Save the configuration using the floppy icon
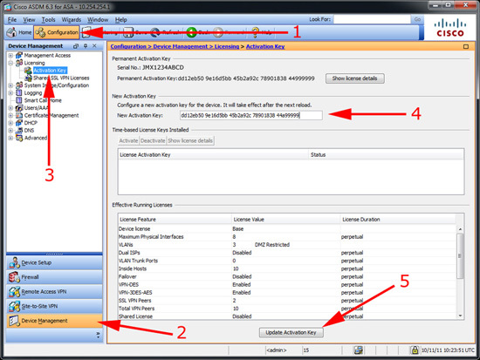The image size is (480, 360). (x=128, y=32)
